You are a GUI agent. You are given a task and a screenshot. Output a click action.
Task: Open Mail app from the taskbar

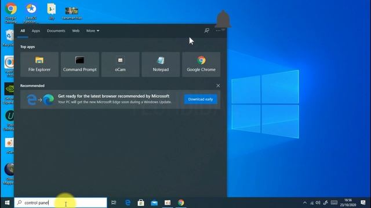point(154,203)
